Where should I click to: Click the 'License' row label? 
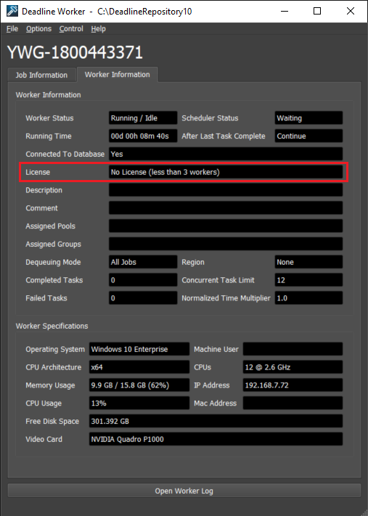[x=38, y=172]
